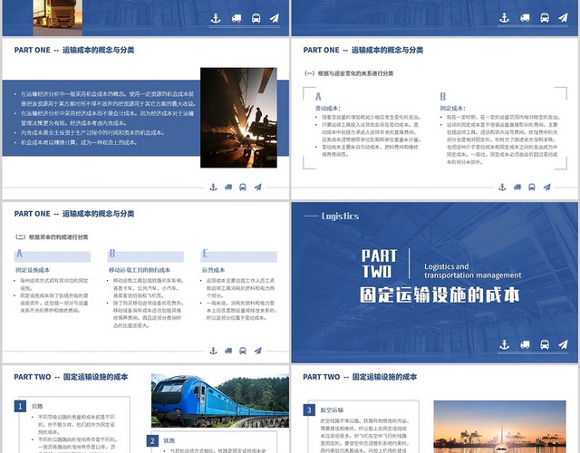Select the blue train photo
This screenshot has width=580, height=453.
click(220, 400)
